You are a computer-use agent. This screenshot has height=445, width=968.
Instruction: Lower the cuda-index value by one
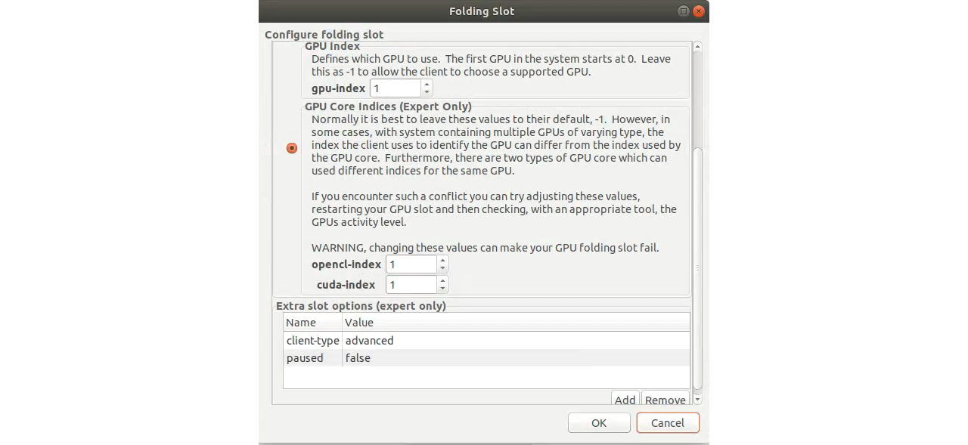pos(442,289)
